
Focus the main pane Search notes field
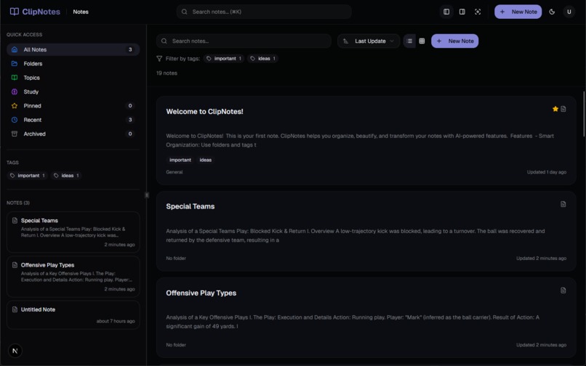point(244,41)
